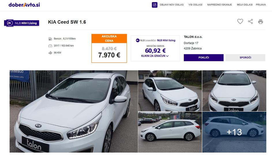Print the listing with printer icon
272x155 pixels.
(x=260, y=21)
